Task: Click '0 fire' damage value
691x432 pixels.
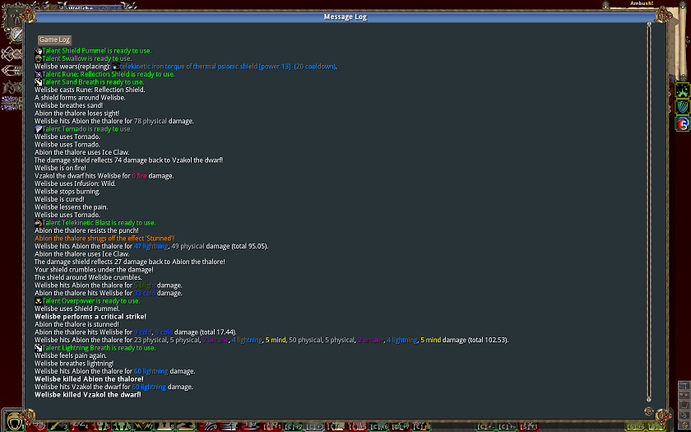Action: [139, 176]
